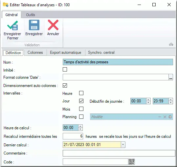Tick the Mois interval checkbox
Image resolution: width=177 pixels, height=167 pixels.
pyautogui.click(x=81, y=109)
